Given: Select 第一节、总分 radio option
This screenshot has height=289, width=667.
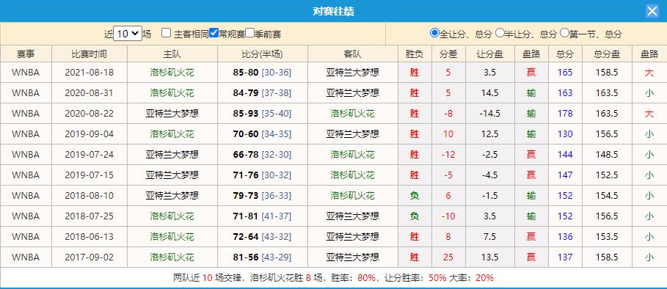Looking at the screenshot, I should point(564,33).
